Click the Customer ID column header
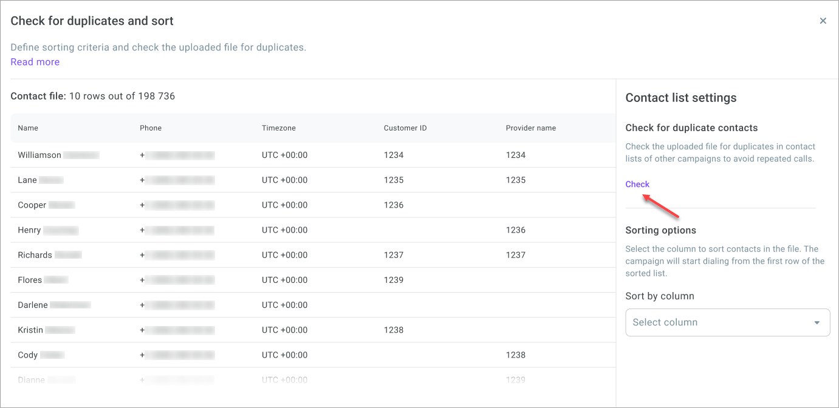 click(x=405, y=128)
